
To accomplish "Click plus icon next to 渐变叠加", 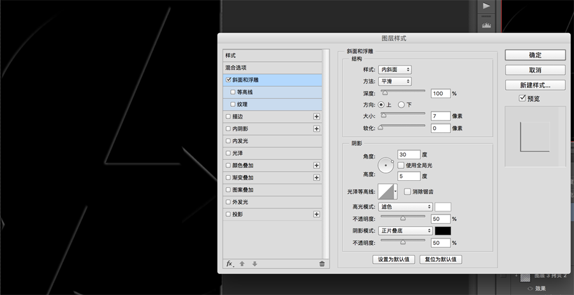I will click(x=316, y=178).
